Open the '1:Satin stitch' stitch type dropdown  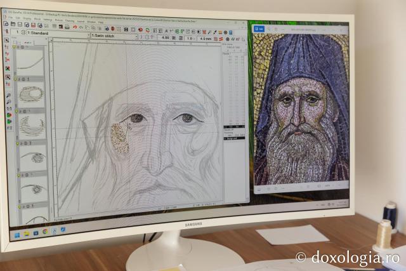(x=137, y=36)
